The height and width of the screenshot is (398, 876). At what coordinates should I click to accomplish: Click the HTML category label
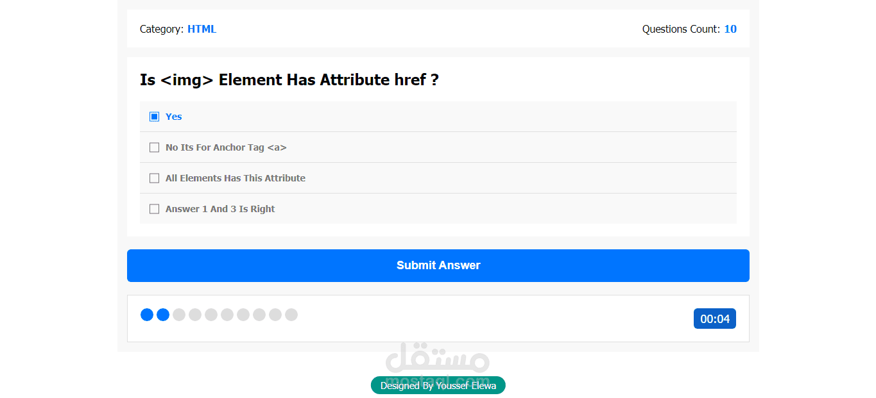coord(202,29)
